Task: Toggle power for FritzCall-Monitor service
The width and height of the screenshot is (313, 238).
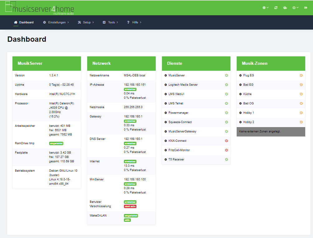Action: click(226, 150)
